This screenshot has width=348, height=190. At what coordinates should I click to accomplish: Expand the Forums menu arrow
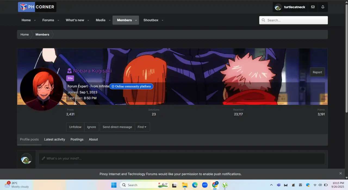pos(58,20)
